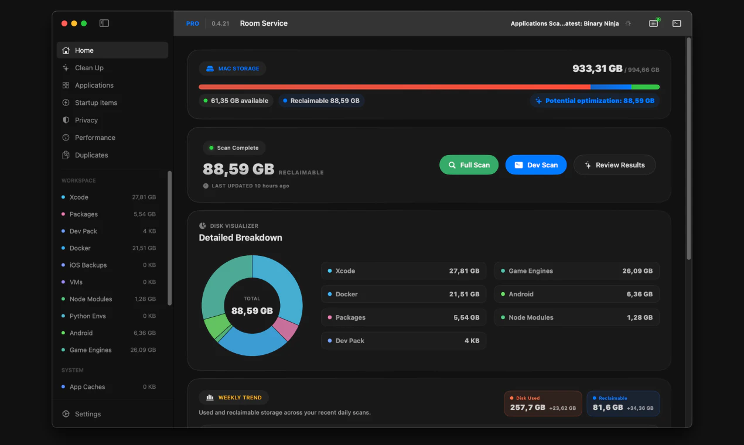Click the Game Engines breakdown row

pyautogui.click(x=577, y=271)
